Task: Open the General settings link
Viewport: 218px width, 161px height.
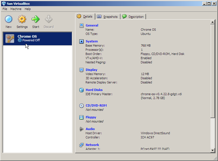Action: click(92, 25)
